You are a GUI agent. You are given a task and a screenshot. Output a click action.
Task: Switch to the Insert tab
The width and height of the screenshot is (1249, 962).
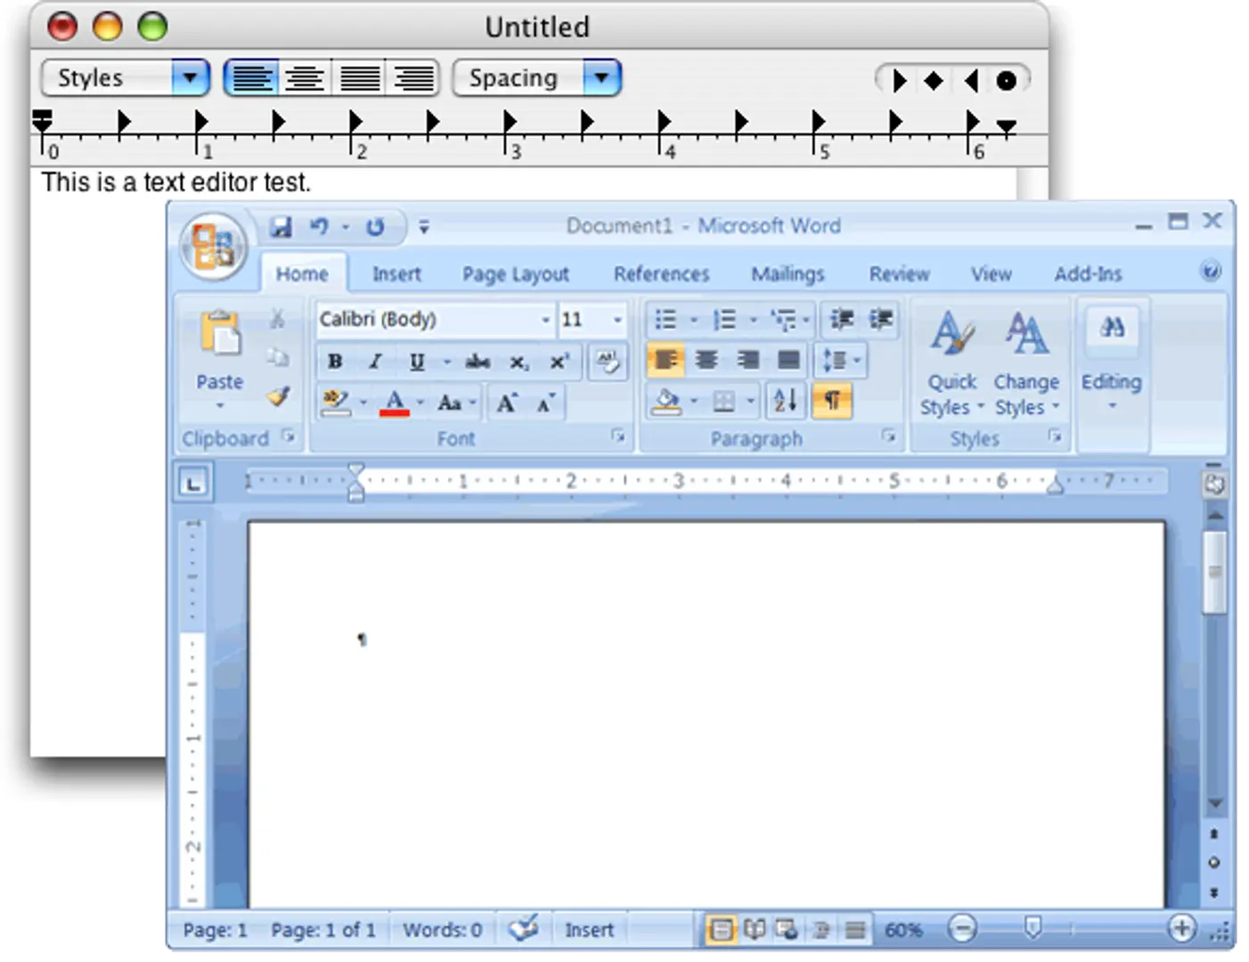396,273
